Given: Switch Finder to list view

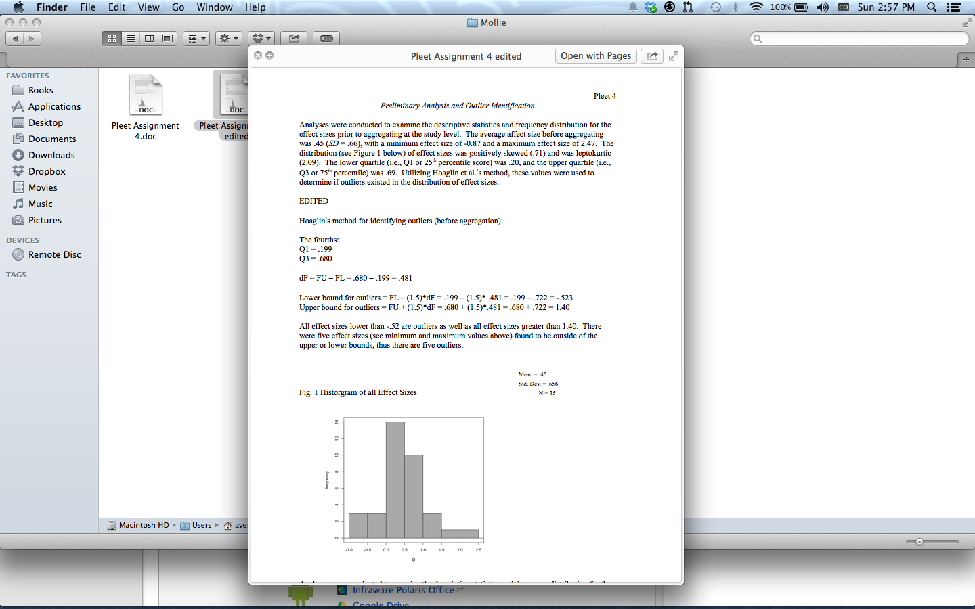Looking at the screenshot, I should pyautogui.click(x=131, y=39).
